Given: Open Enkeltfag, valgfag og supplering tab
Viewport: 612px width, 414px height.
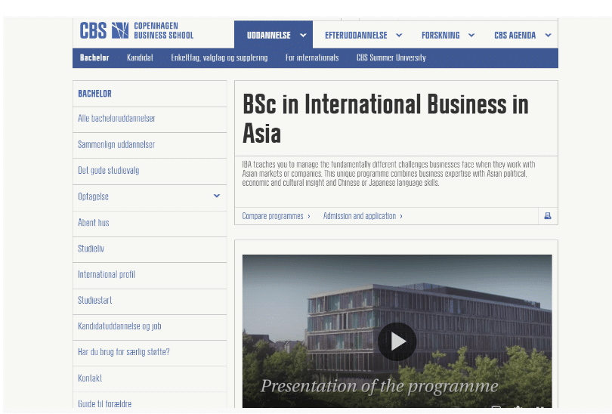Looking at the screenshot, I should coord(219,57).
